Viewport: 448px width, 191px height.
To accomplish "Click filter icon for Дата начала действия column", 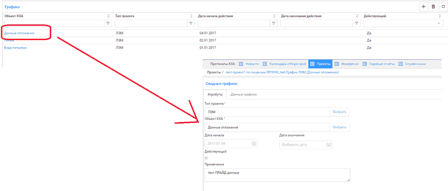I will (x=274, y=23).
